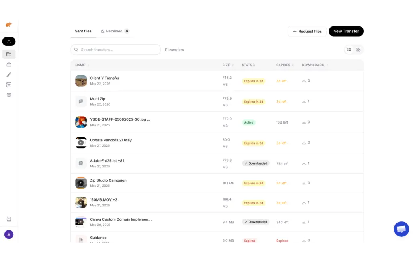Viewport: 416px width, 260px height.
Task: Switch to list view layout
Action: point(349,50)
